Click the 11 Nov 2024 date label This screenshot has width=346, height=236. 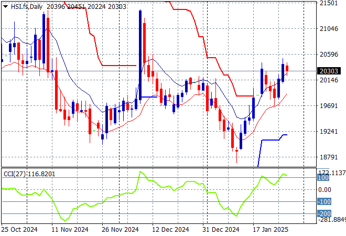(70, 230)
